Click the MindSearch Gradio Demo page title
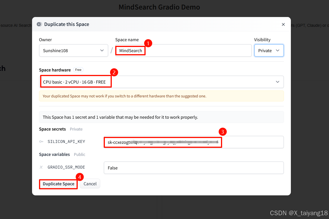This screenshot has width=329, height=219. (x=159, y=7)
